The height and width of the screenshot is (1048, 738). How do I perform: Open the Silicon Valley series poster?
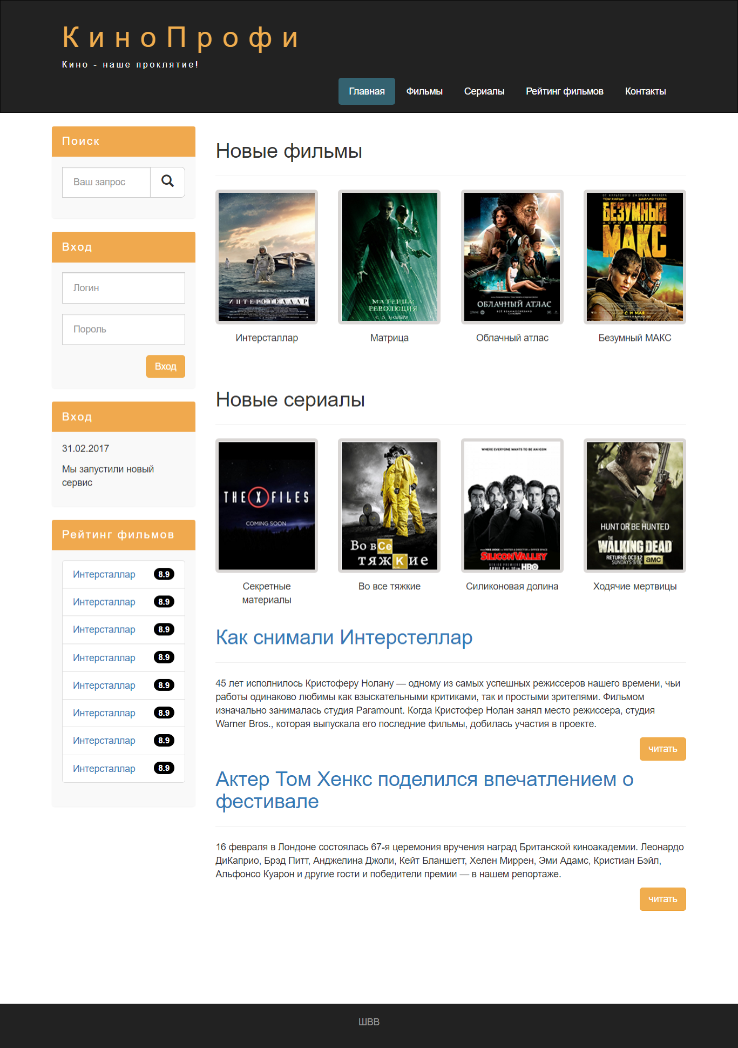[x=512, y=506]
